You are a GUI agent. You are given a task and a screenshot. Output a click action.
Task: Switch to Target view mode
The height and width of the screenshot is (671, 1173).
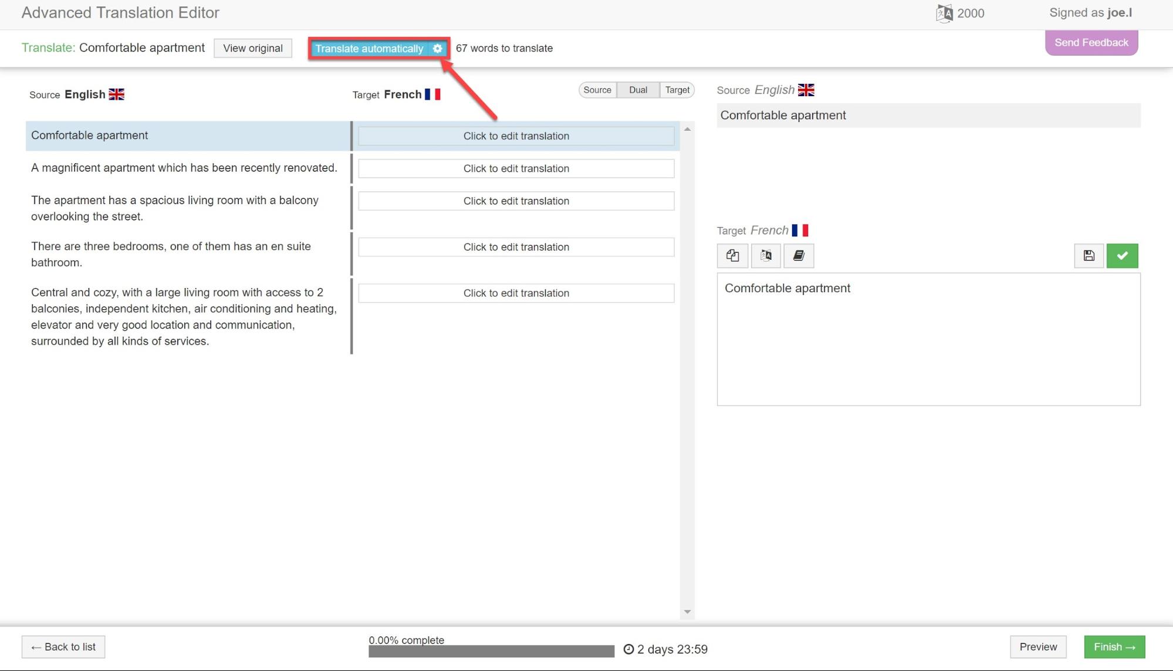click(677, 90)
